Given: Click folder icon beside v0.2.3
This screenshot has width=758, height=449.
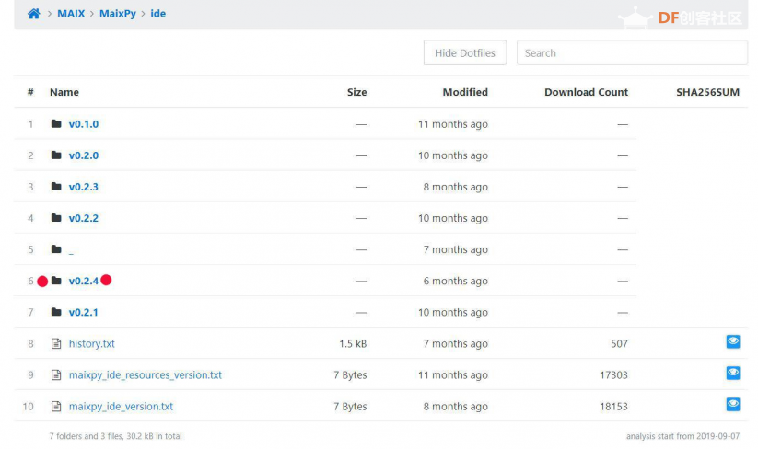Looking at the screenshot, I should (x=56, y=187).
